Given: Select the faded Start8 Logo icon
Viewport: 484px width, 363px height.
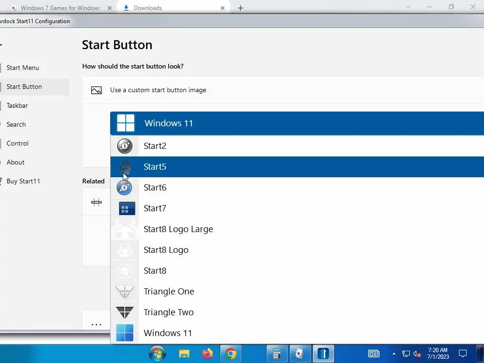Looking at the screenshot, I should click(x=125, y=250).
